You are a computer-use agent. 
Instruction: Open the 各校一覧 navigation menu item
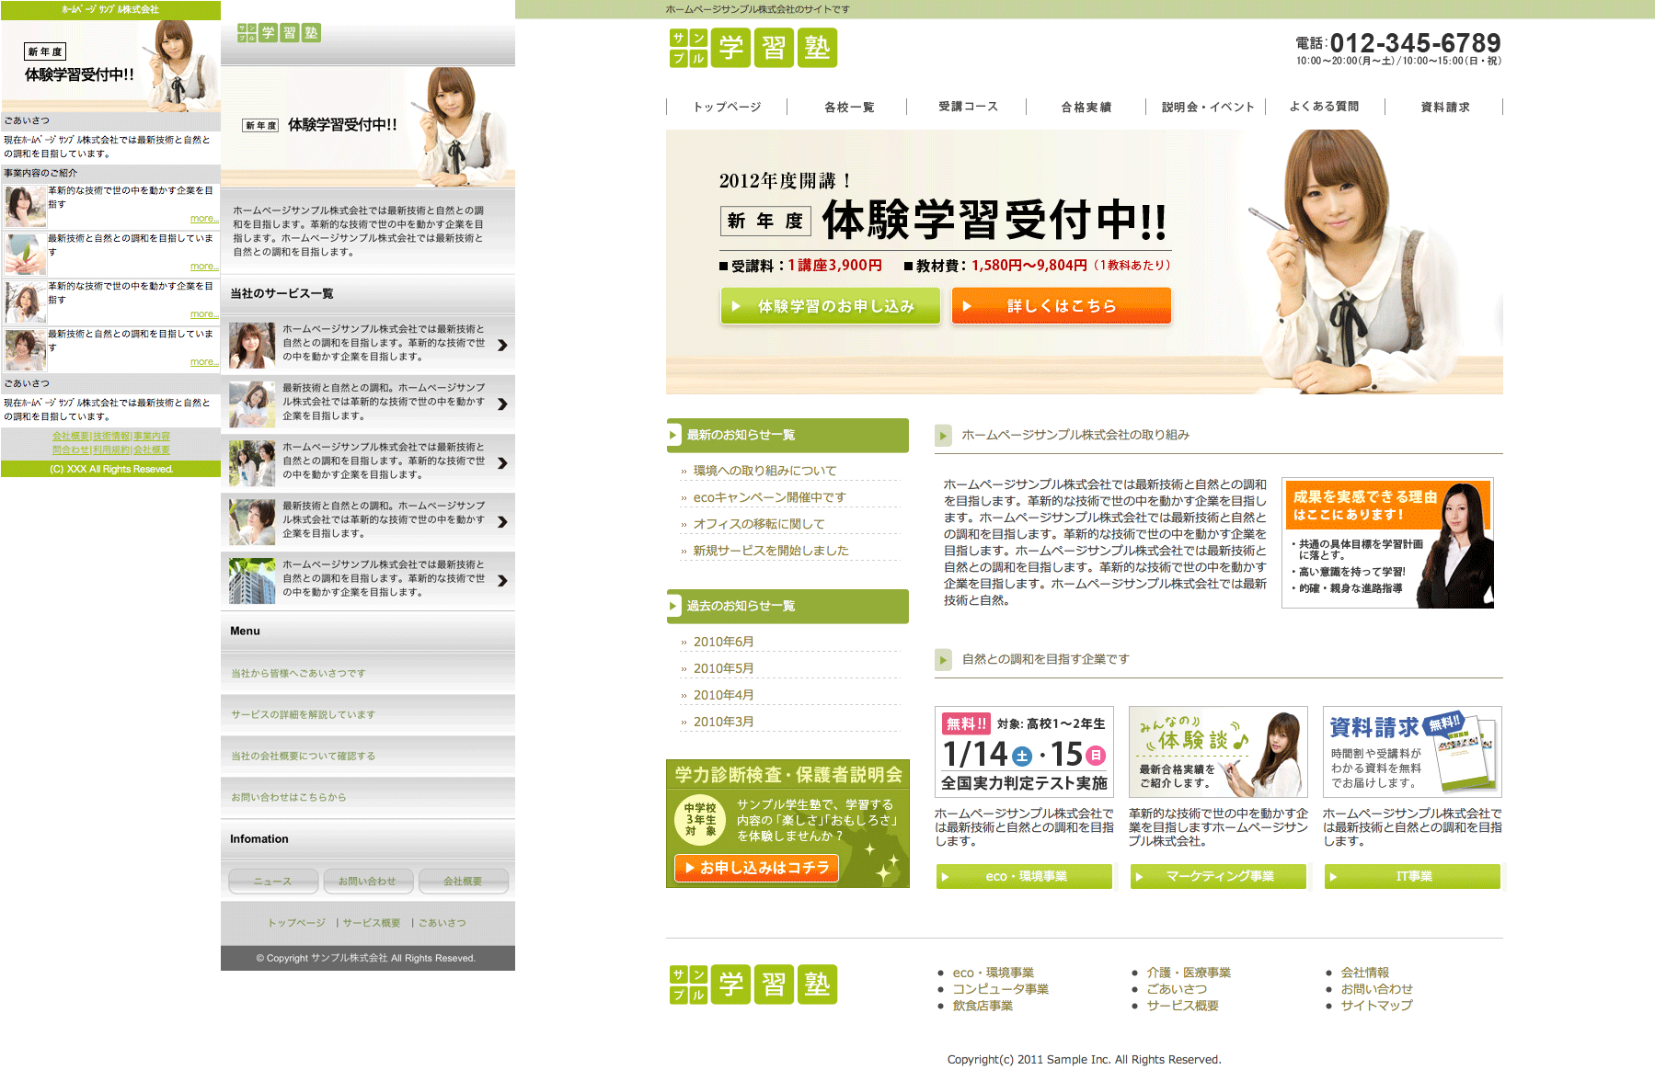pos(848,108)
